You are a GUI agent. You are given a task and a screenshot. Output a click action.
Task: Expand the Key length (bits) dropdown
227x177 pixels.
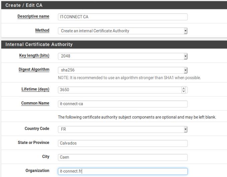tap(123, 56)
